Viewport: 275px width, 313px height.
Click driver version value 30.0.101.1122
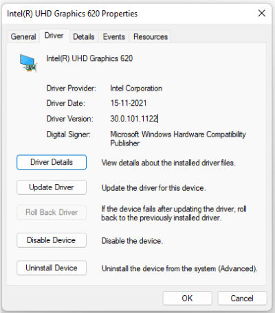[134, 119]
